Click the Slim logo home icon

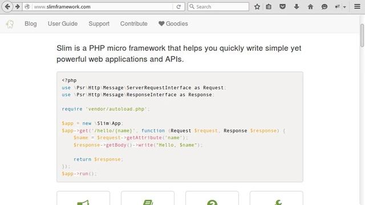coord(10,24)
